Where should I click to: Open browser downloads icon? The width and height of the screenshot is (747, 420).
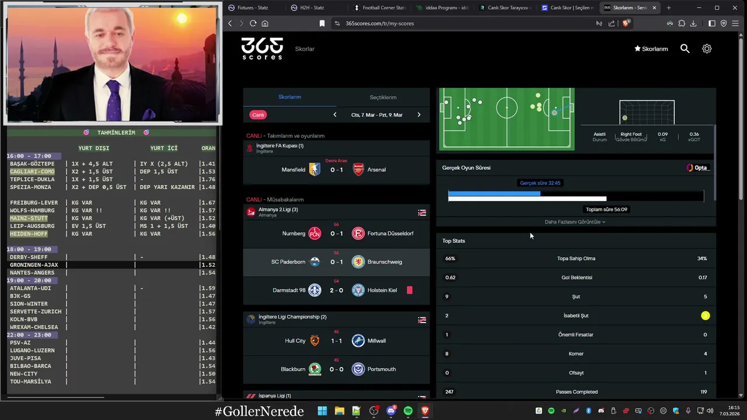[693, 23]
